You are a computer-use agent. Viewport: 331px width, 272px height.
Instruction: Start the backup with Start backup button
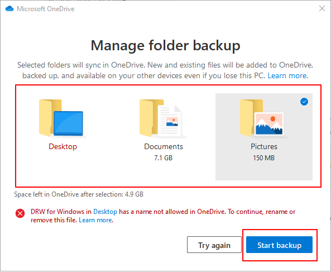pyautogui.click(x=279, y=245)
